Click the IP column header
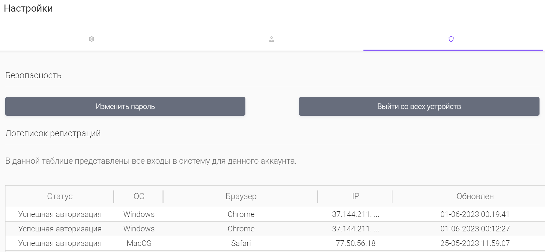This screenshot has height=252, width=545. click(x=355, y=196)
